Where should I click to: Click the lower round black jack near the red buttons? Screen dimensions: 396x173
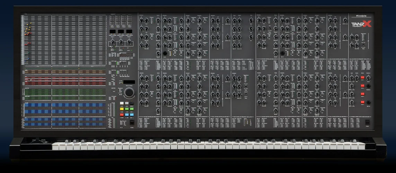(x=368, y=102)
